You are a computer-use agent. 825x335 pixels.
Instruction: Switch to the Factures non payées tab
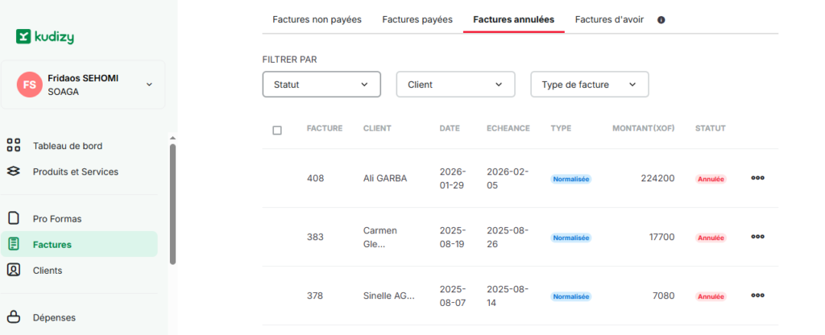pos(317,19)
